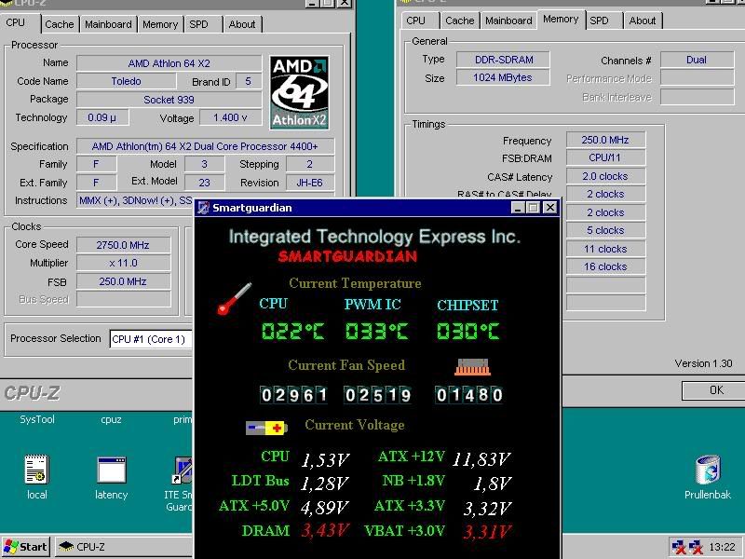
Task: Open the 'latency' desktop icon
Action: pyautogui.click(x=111, y=478)
